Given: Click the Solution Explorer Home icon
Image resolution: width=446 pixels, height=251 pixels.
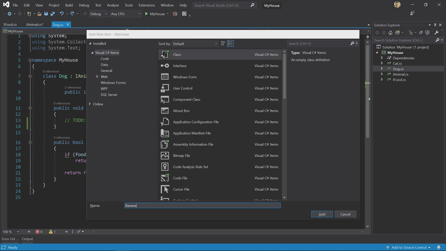Looking at the screenshot, I should click(390, 33).
